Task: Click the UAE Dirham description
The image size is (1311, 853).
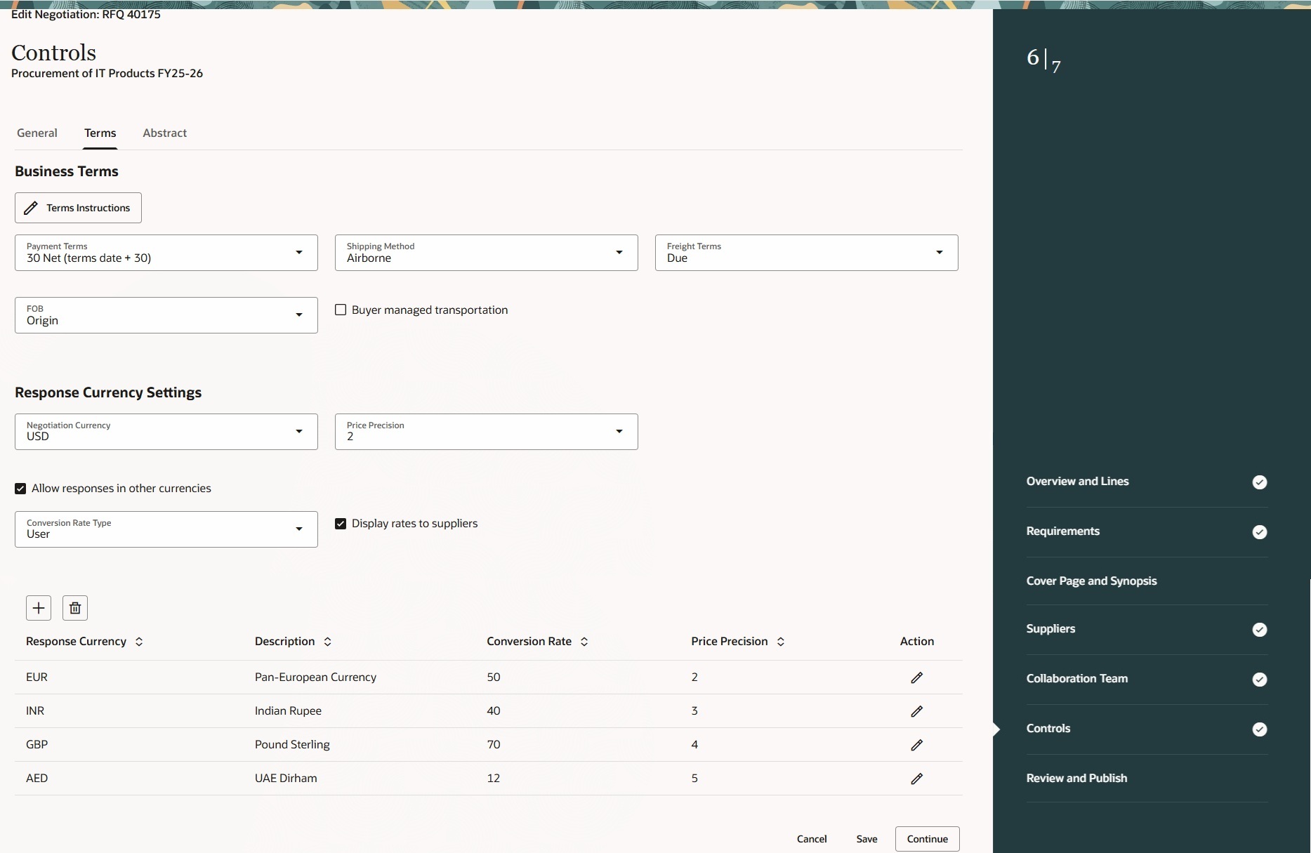Action: [x=286, y=779]
